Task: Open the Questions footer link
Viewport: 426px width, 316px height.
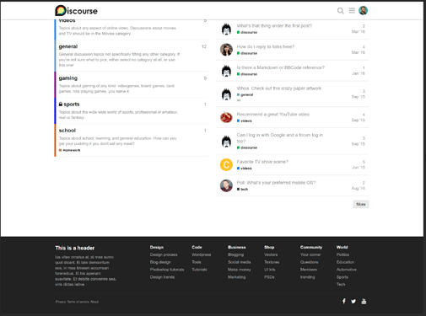Action: [310, 262]
